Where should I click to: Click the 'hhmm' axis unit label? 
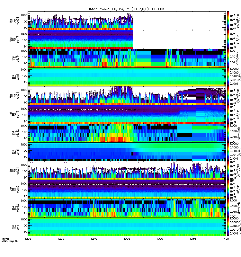(x=5, y=239)
